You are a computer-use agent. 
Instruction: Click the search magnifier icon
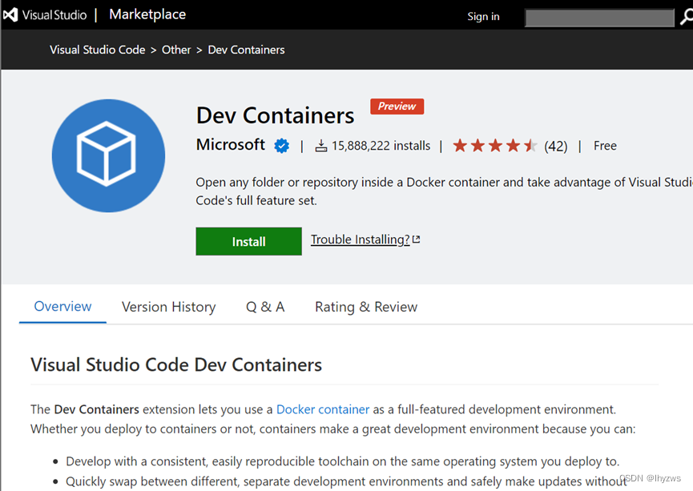click(687, 18)
